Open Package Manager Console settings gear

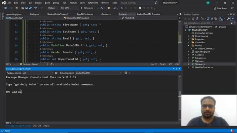pos(56,73)
